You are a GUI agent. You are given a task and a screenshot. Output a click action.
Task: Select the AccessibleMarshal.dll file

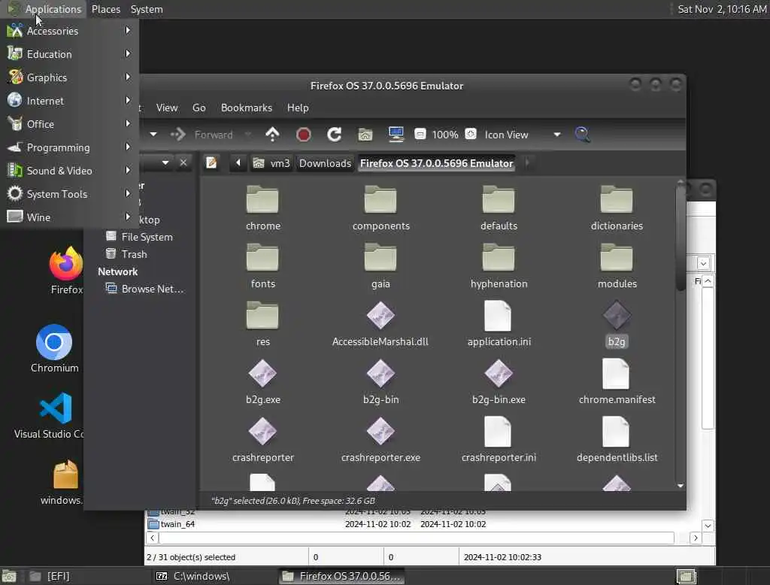(380, 324)
